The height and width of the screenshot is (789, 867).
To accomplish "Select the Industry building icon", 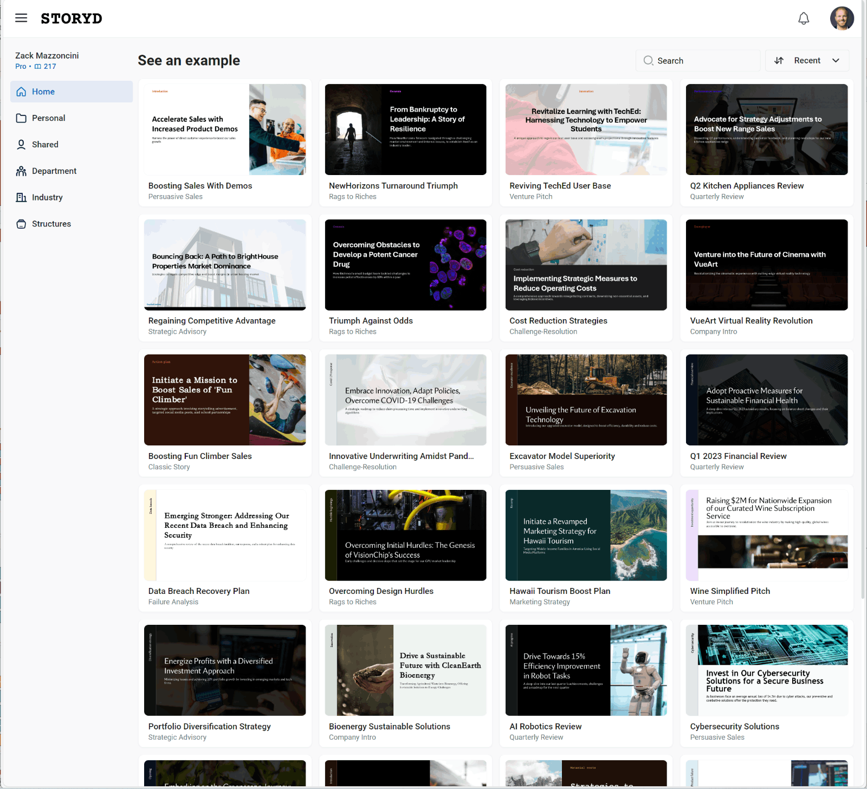I will 21,197.
